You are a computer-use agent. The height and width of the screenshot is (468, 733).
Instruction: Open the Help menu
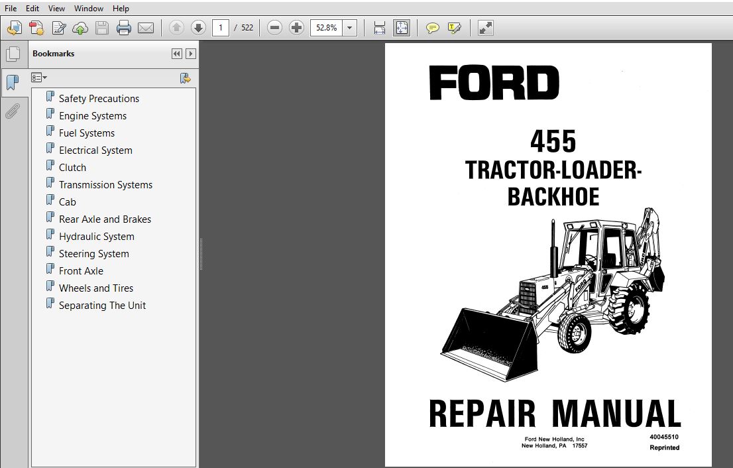[x=121, y=9]
